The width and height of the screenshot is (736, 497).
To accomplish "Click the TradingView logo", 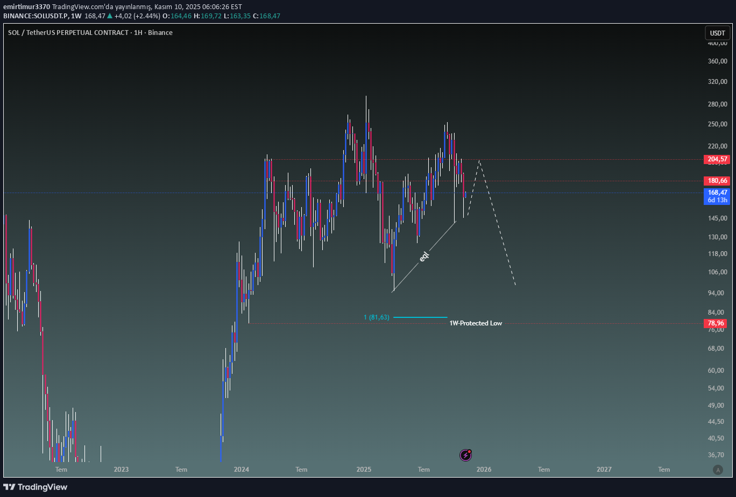I will 36,487.
